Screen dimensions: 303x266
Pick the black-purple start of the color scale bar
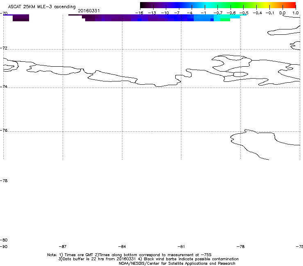145,5
